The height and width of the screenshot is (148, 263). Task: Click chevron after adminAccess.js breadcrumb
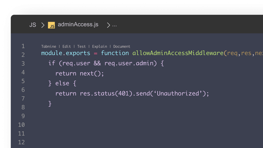108,25
